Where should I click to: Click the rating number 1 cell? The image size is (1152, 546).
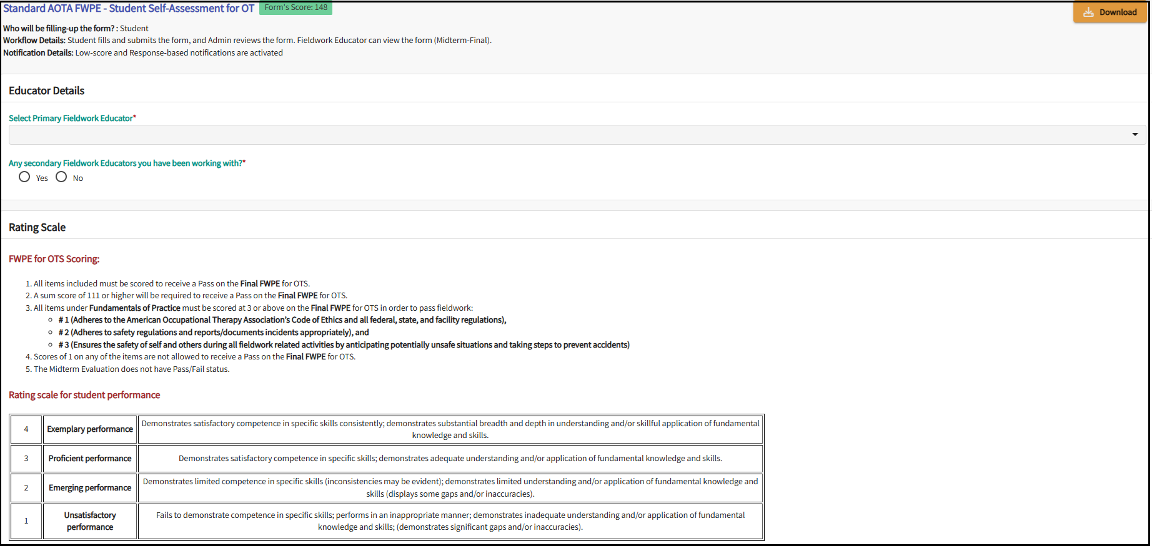26,521
